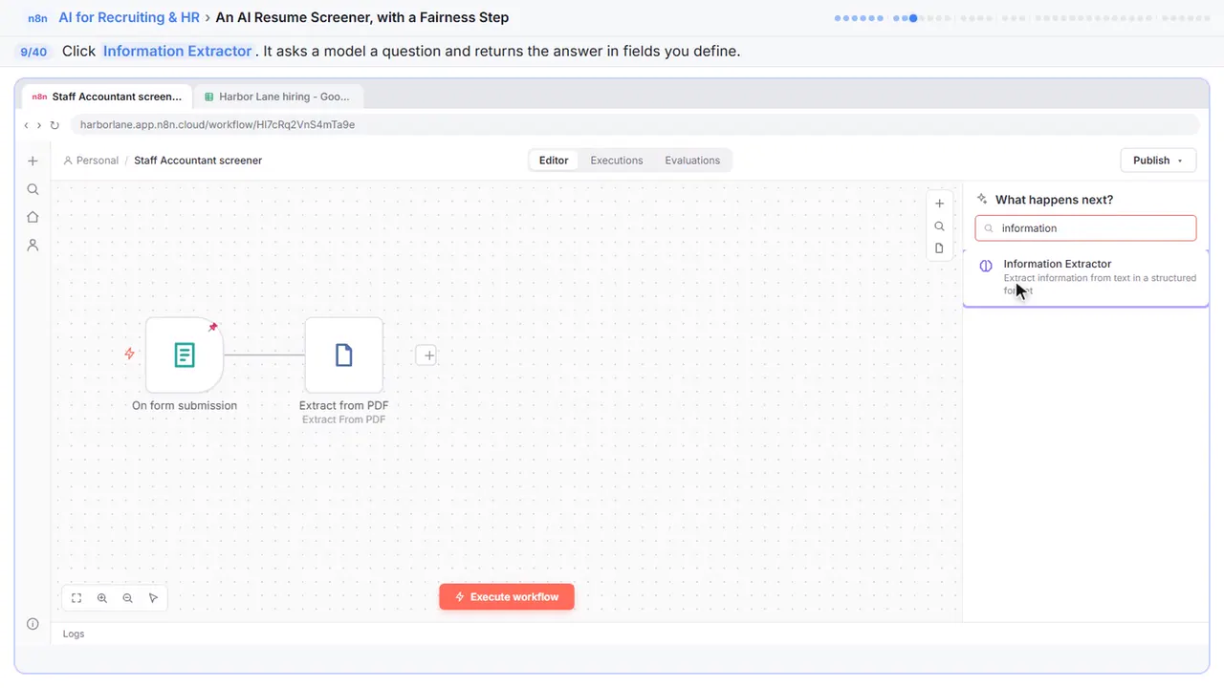The width and height of the screenshot is (1224, 688).
Task: Click the document icon at the canvas top-right
Action: (x=939, y=248)
